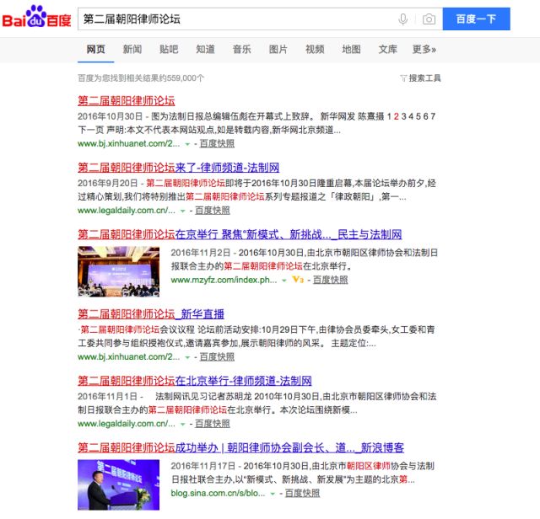This screenshot has width=540, height=519.
Task: Open first result 第二届朝阳律师论坛
Action: [126, 101]
